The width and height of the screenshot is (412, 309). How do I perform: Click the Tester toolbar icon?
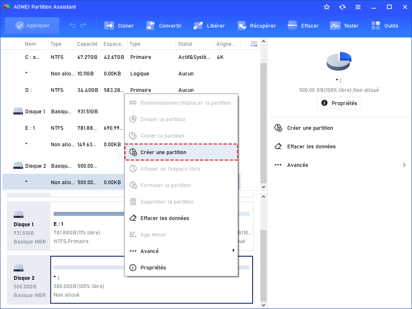335,26
